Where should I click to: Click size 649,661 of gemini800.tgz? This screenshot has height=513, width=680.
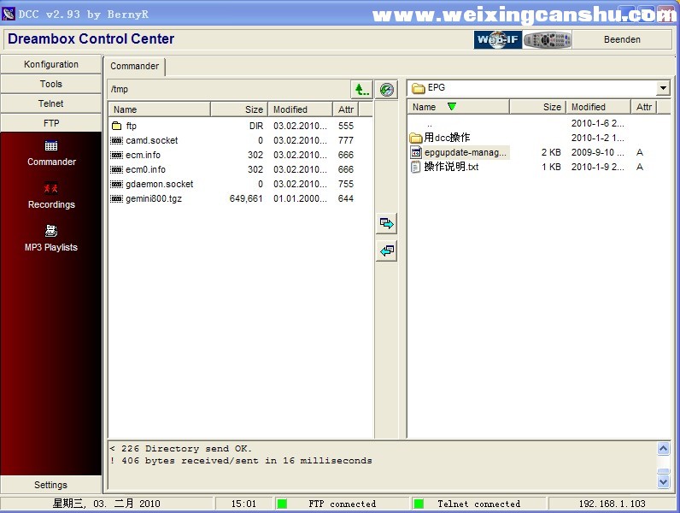coord(246,198)
